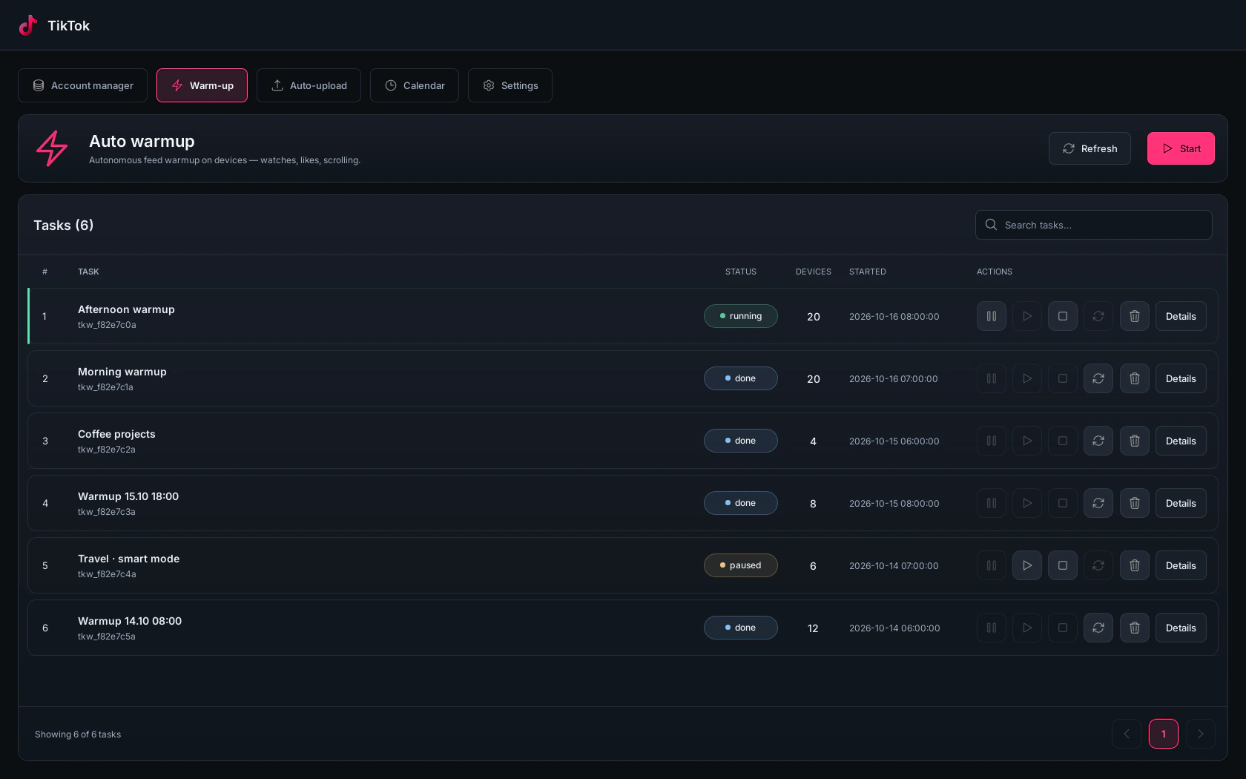Select task ID tkw_f82e7c2a

107,450
